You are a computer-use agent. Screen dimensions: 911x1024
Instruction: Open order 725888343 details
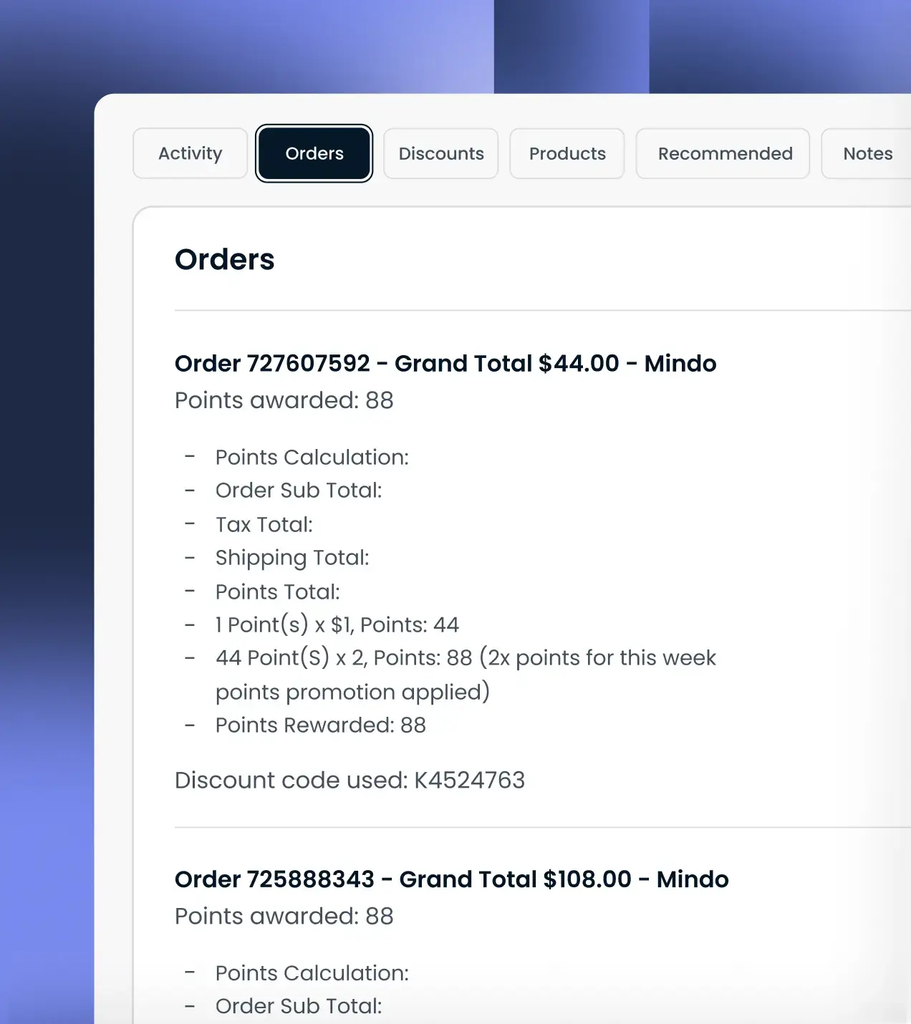pos(451,879)
